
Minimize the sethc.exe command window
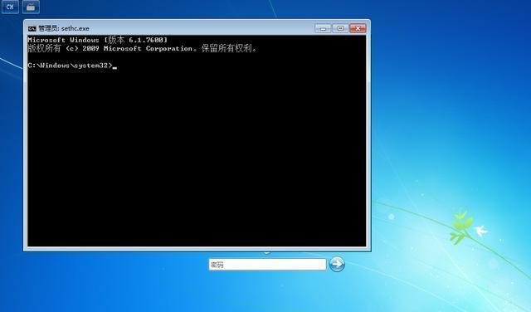pyautogui.click(x=323, y=28)
